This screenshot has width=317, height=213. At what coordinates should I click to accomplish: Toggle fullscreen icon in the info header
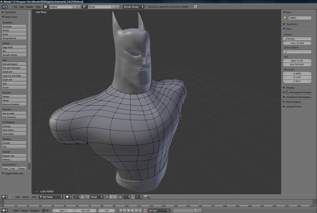pos(195,7)
